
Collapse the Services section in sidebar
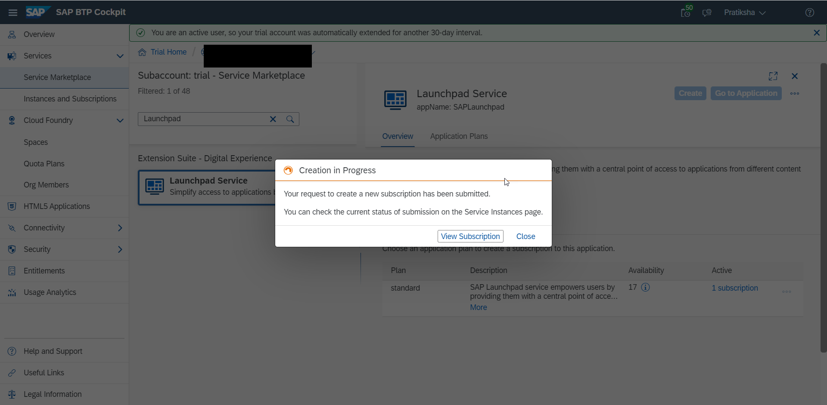(x=120, y=56)
